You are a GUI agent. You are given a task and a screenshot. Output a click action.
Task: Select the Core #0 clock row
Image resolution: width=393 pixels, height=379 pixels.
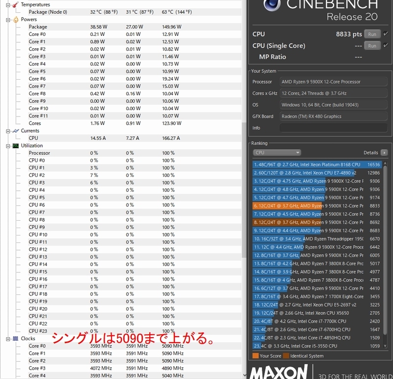point(135,346)
